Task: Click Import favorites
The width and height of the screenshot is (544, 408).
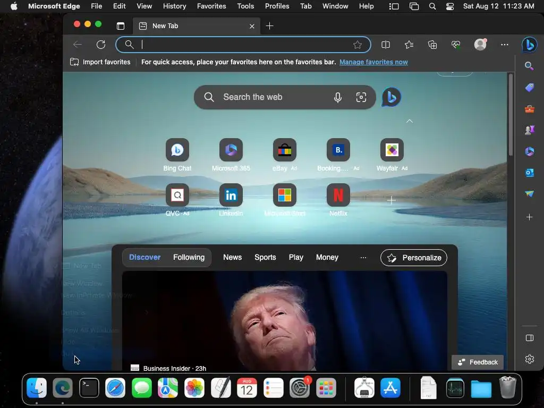Action: point(100,62)
